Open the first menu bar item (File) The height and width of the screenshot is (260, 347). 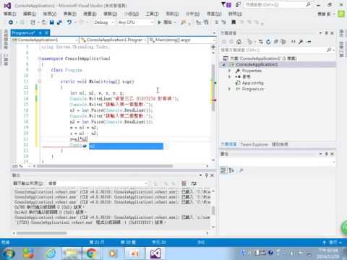pos(10,14)
